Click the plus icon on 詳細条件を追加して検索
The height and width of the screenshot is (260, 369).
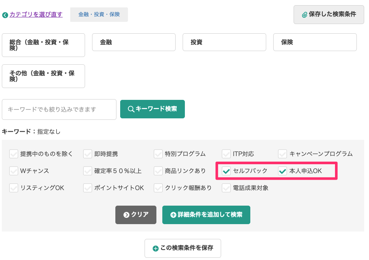[173, 215]
